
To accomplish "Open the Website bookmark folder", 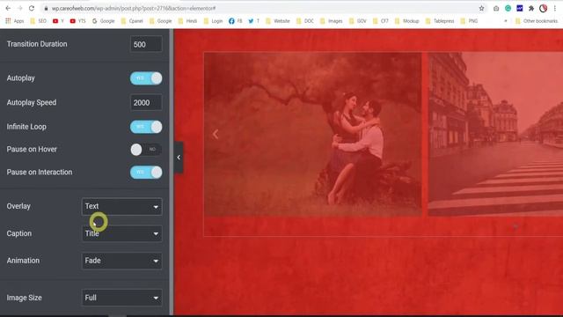I will click(x=278, y=21).
